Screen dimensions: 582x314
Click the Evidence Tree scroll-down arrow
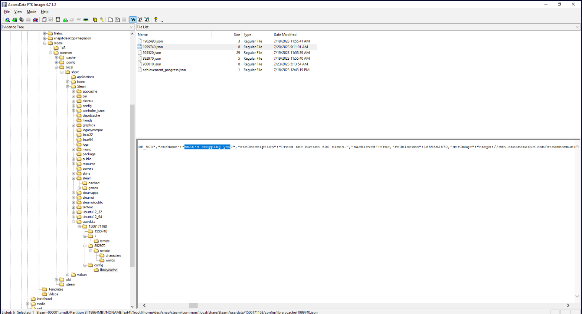pos(132,307)
